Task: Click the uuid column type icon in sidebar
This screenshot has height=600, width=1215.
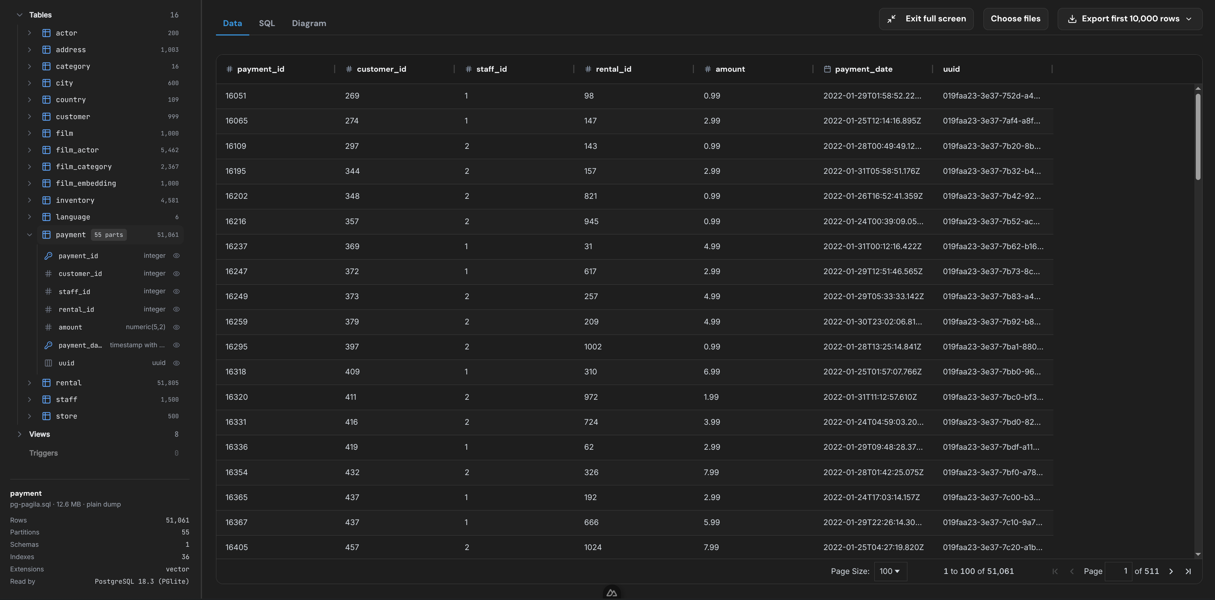Action: point(48,363)
